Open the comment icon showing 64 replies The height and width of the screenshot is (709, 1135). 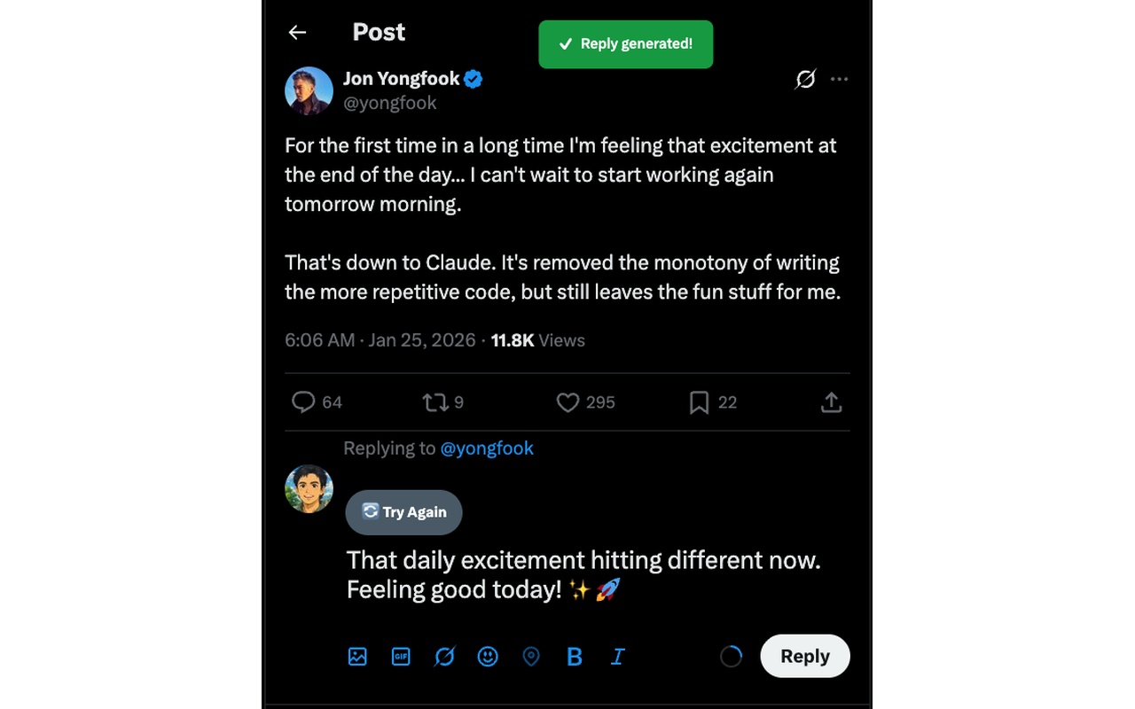[x=304, y=402]
